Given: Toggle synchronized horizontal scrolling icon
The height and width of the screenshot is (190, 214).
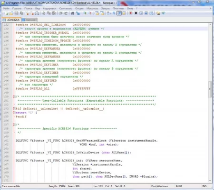Looking at the screenshot, I should [x=102, y=13].
